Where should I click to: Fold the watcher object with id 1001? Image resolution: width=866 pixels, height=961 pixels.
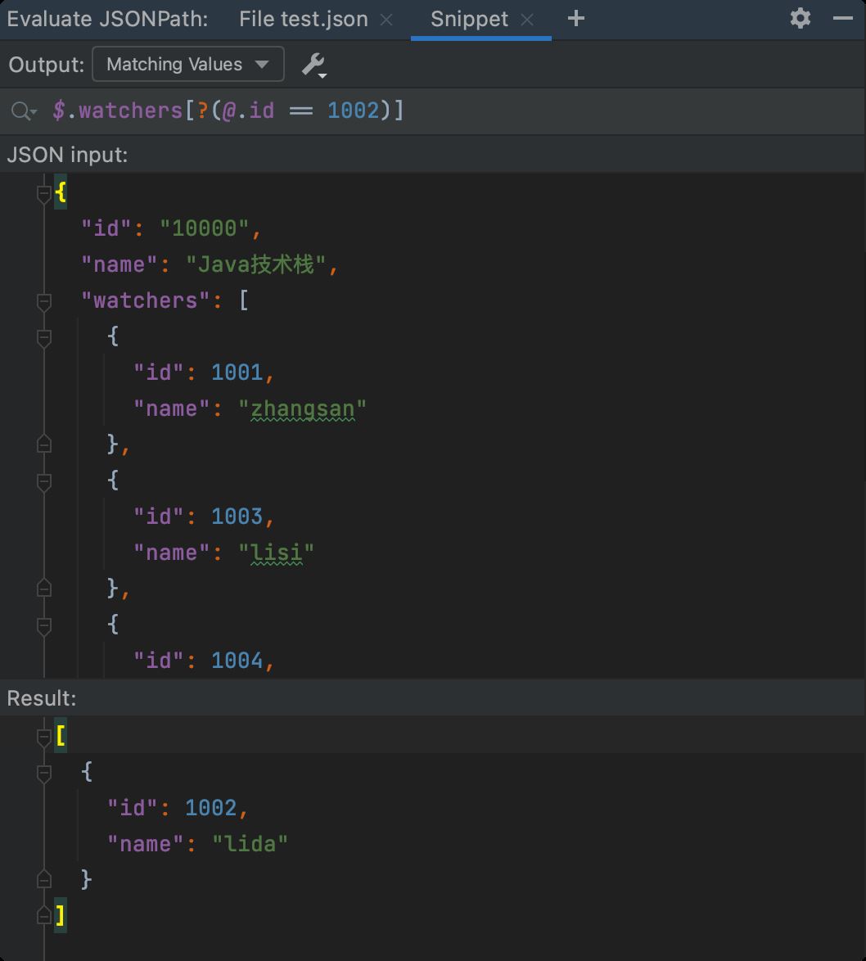[x=44, y=338]
